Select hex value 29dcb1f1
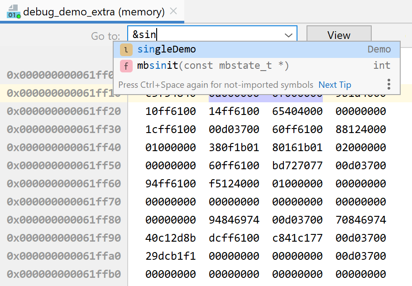412x286 pixels. (x=171, y=256)
